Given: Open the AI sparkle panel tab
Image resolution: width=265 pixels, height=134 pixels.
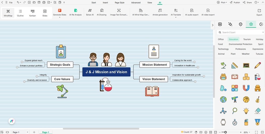Looking at the screenshot, I should point(230,24).
